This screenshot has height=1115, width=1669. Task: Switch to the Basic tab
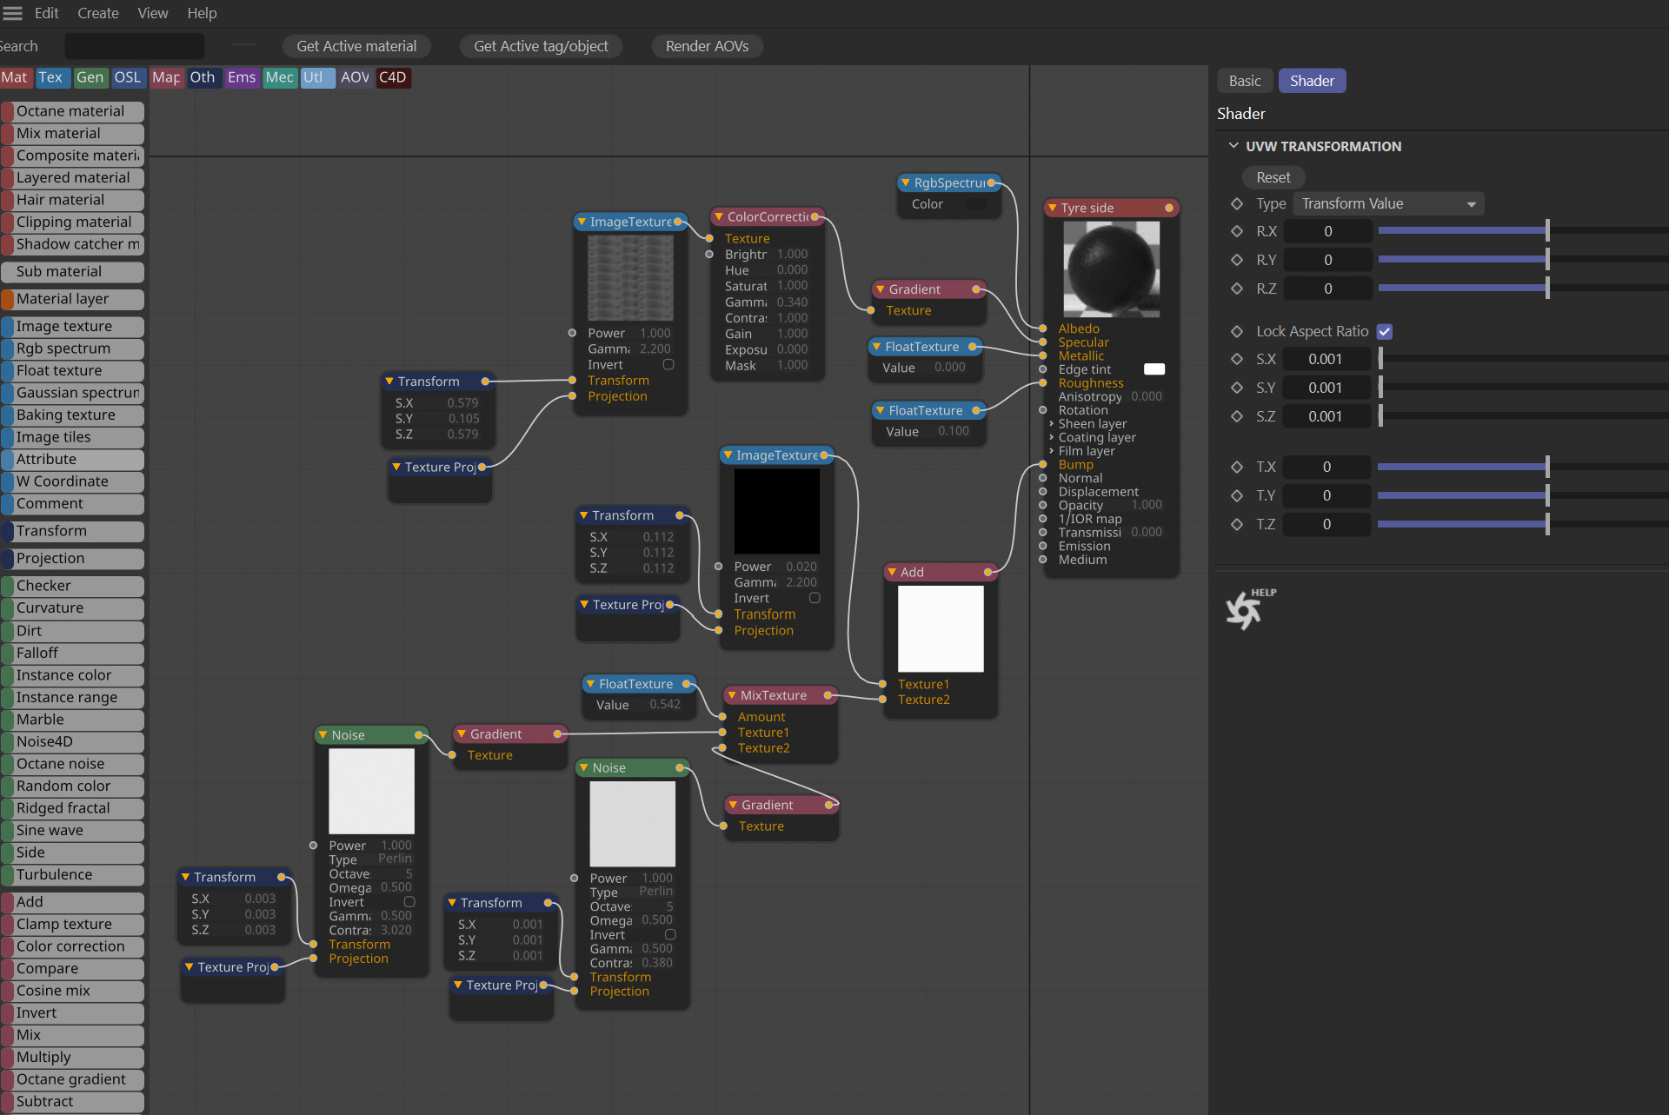point(1244,81)
